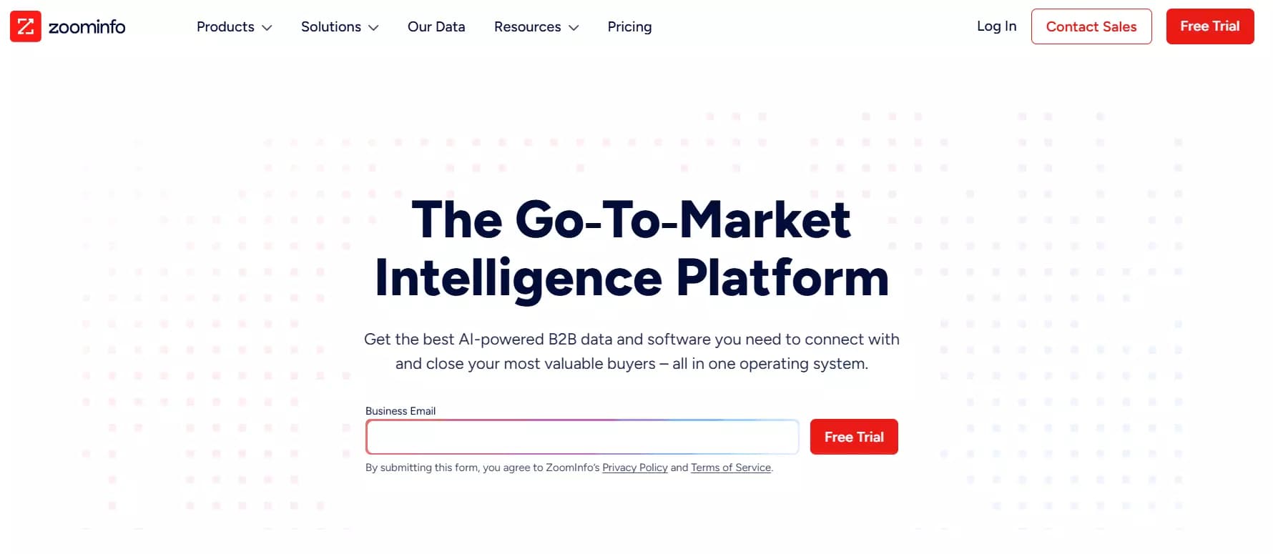
Task: Click the Free Trial button in the header
Action: [1210, 26]
